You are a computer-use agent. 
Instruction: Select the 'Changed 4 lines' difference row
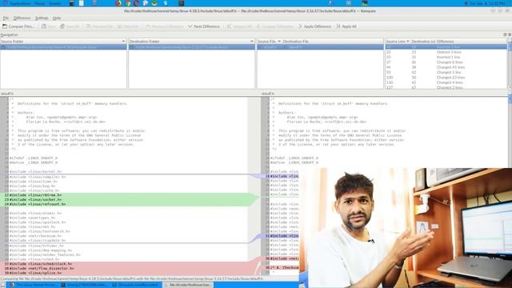point(446,82)
